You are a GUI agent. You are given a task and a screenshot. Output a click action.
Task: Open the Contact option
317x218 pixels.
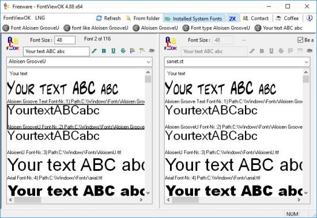(255, 18)
